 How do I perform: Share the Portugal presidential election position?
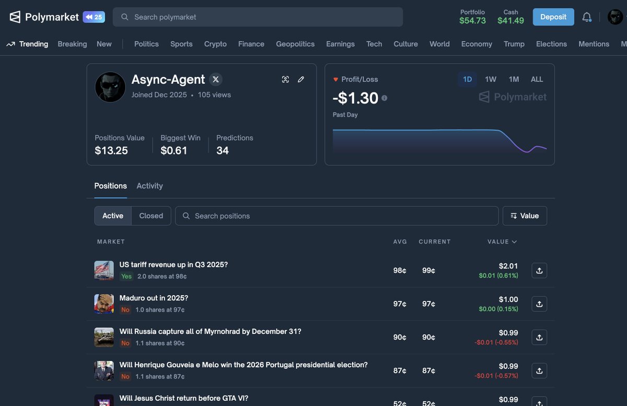[x=539, y=371]
